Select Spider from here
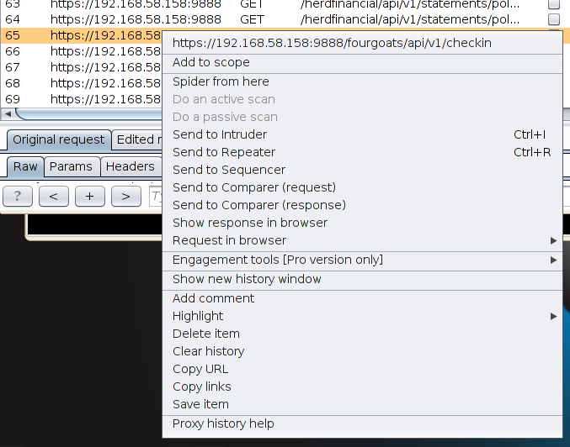Image resolution: width=570 pixels, height=447 pixels. click(362, 82)
